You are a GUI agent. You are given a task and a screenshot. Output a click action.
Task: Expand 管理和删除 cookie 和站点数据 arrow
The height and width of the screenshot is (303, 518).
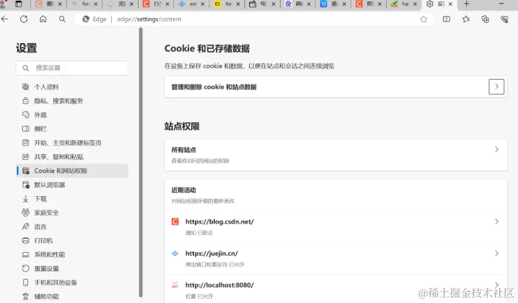[496, 87]
